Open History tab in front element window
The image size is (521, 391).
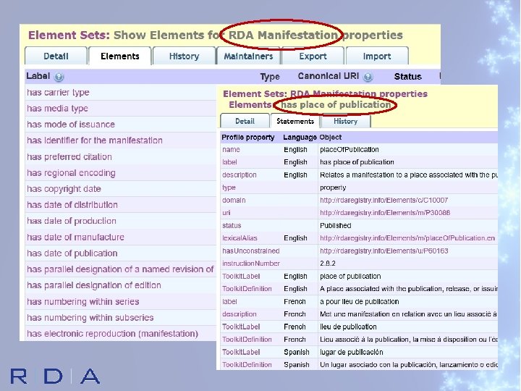346,121
